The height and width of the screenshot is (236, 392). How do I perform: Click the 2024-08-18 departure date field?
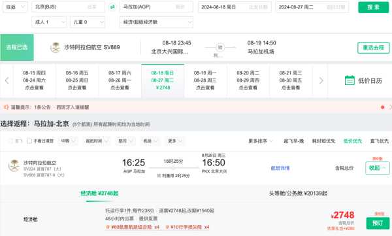click(235, 7)
